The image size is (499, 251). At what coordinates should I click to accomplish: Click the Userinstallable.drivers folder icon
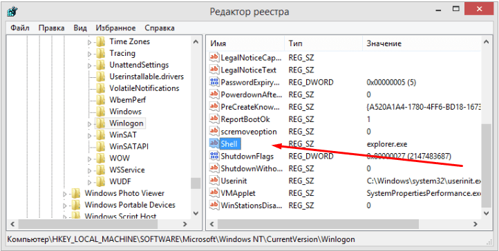[x=101, y=77]
